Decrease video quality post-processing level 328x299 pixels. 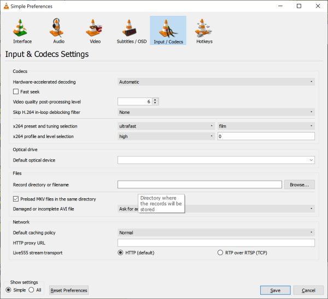tap(155, 104)
